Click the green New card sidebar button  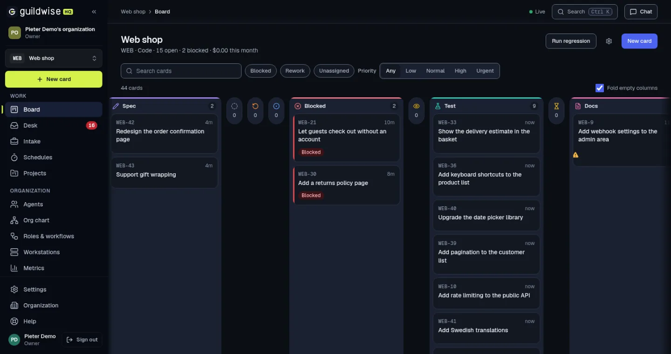(54, 79)
